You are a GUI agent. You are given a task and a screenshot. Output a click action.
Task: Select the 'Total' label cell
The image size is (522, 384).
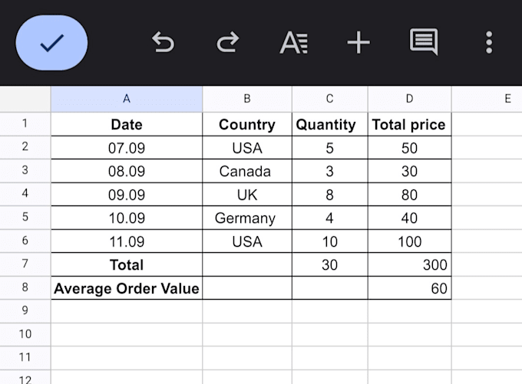tap(127, 264)
